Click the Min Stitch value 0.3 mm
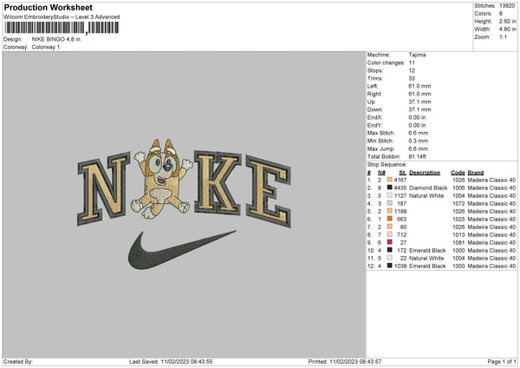Screen dimensions: 520x368 [x=419, y=141]
